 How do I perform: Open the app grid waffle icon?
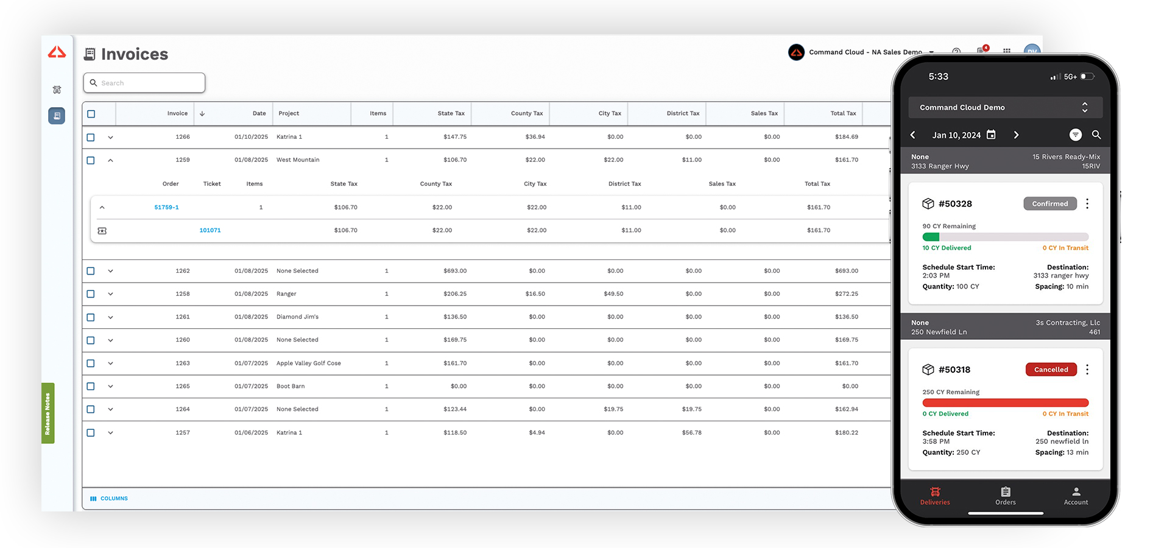coord(1008,52)
